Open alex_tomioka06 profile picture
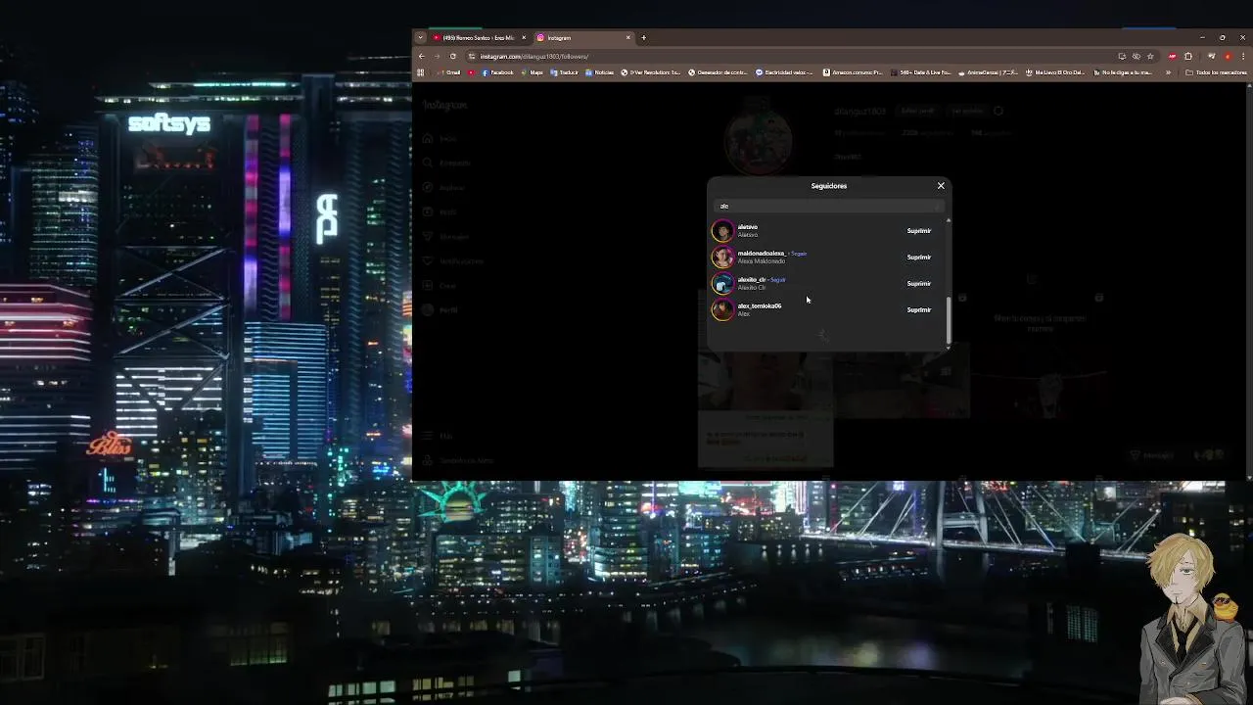The height and width of the screenshot is (705, 1253). (x=722, y=310)
